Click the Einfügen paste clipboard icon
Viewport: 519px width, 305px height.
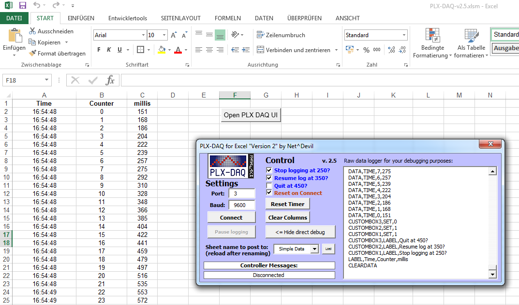(14, 35)
